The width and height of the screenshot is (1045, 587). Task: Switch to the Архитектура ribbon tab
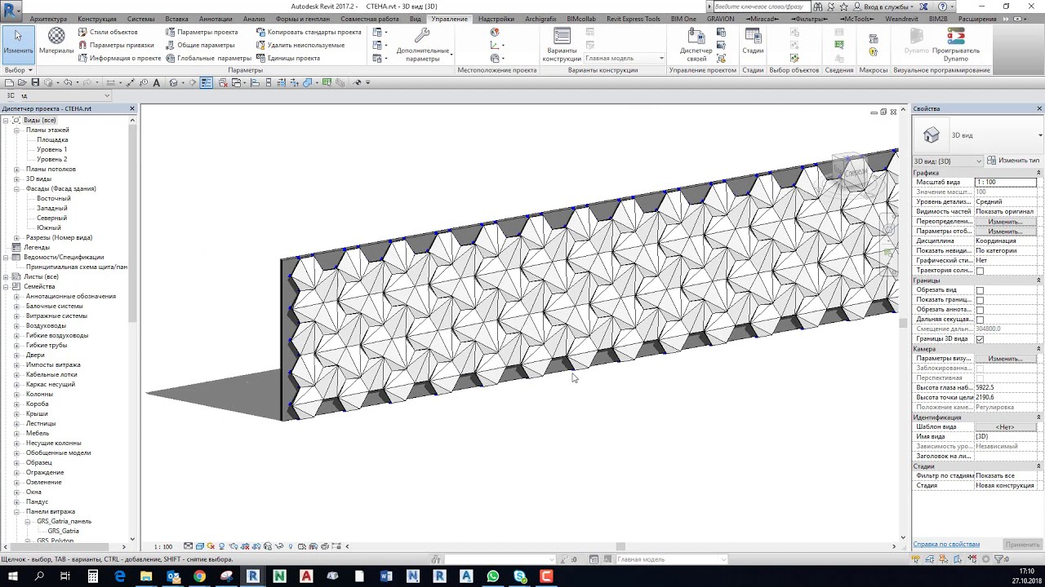tap(48, 19)
